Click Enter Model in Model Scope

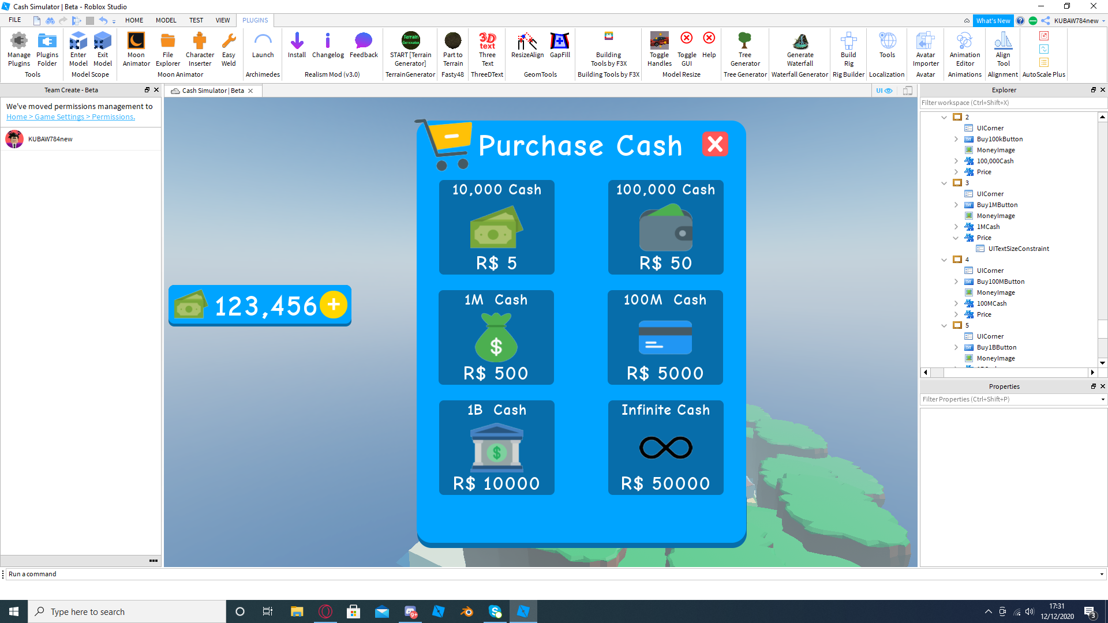point(78,50)
